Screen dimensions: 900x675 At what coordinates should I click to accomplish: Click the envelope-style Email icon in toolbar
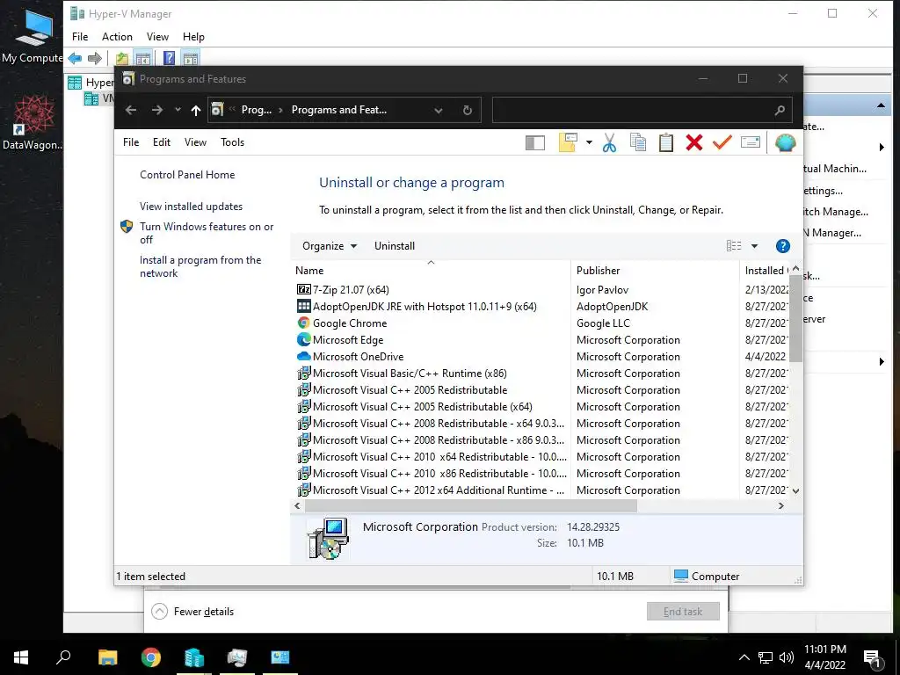coord(751,142)
